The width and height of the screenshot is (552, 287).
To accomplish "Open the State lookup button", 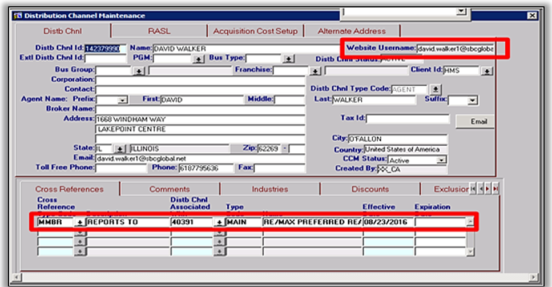I will click(120, 149).
